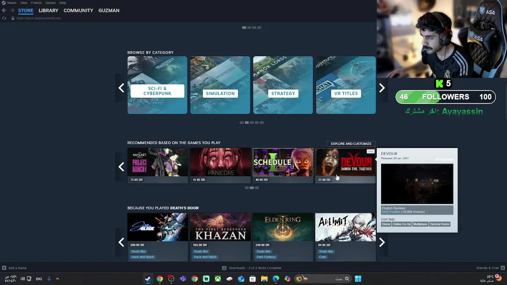
Task: Click the microphone icon in system tray
Action: (49, 279)
